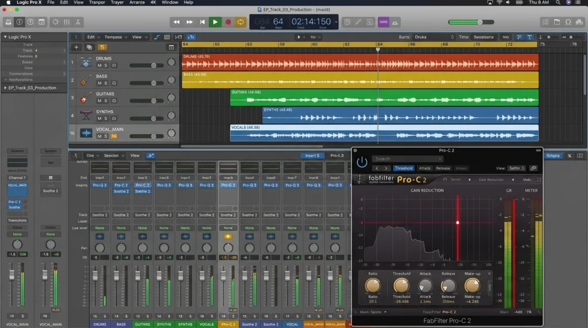This screenshot has height=328, width=588.
Task: Collapse the Logic Pro X inspector section
Action: click(5, 37)
